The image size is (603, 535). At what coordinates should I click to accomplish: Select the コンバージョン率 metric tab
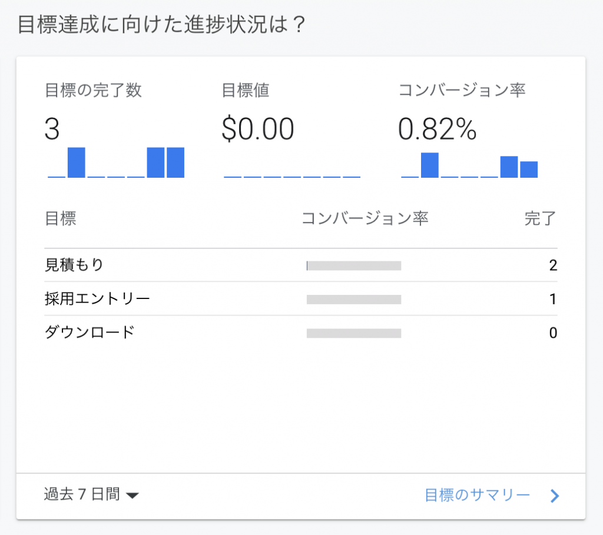tap(462, 90)
